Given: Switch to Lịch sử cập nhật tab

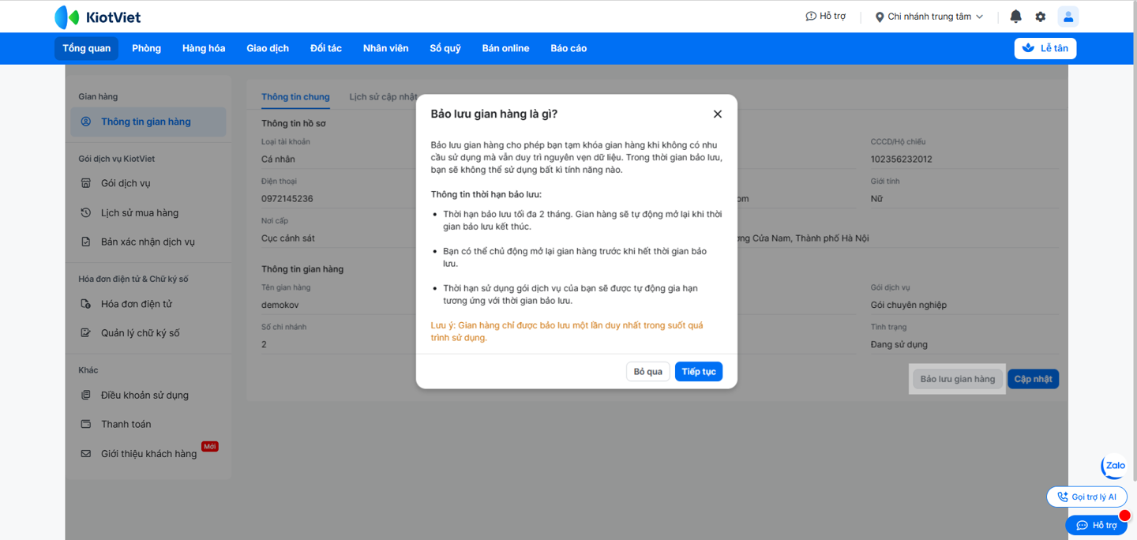Looking at the screenshot, I should point(382,97).
